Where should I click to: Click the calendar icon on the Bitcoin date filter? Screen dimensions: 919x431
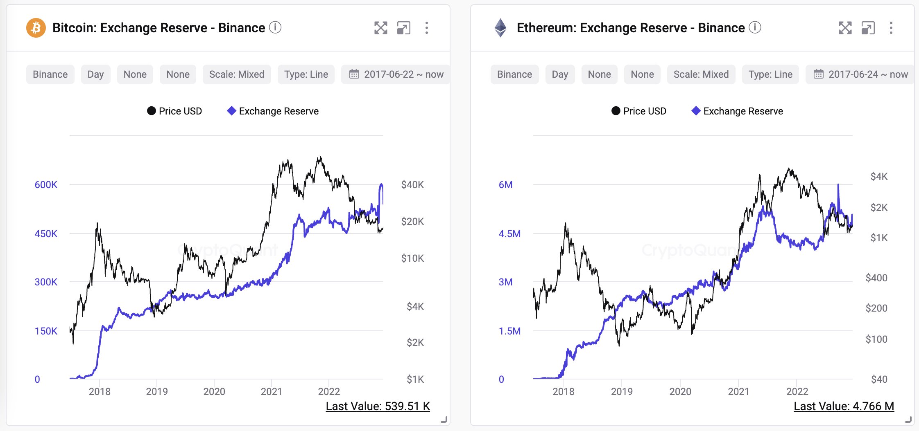pos(354,74)
